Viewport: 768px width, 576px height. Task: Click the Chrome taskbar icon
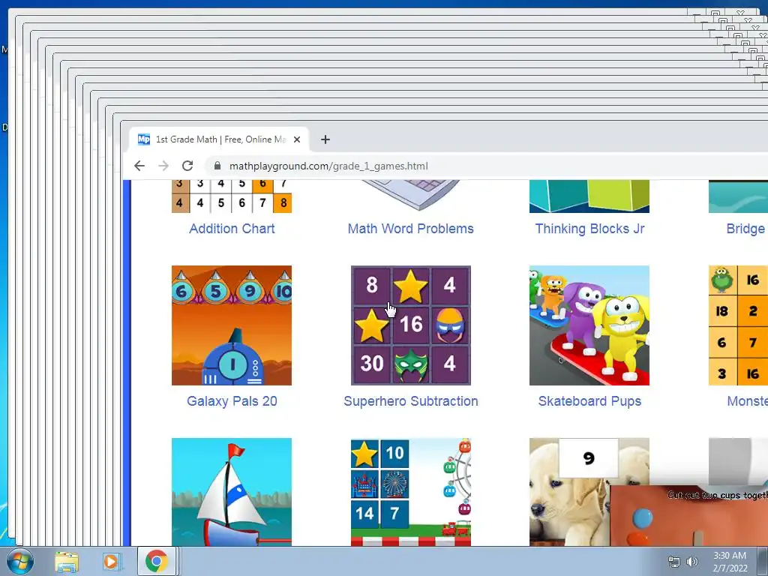[157, 561]
